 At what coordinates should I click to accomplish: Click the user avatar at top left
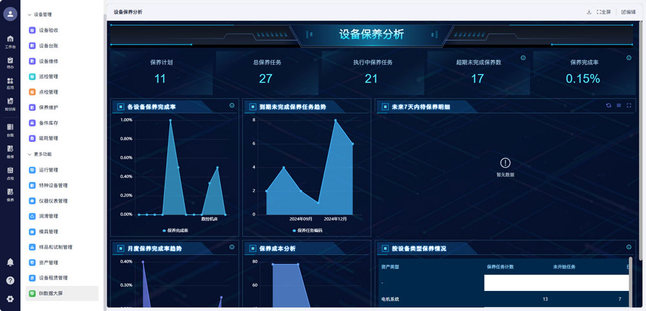[10, 14]
